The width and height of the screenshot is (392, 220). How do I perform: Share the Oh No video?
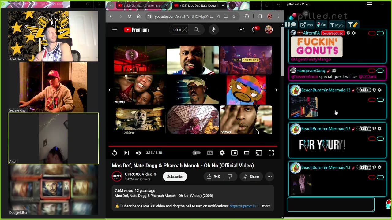251,177
